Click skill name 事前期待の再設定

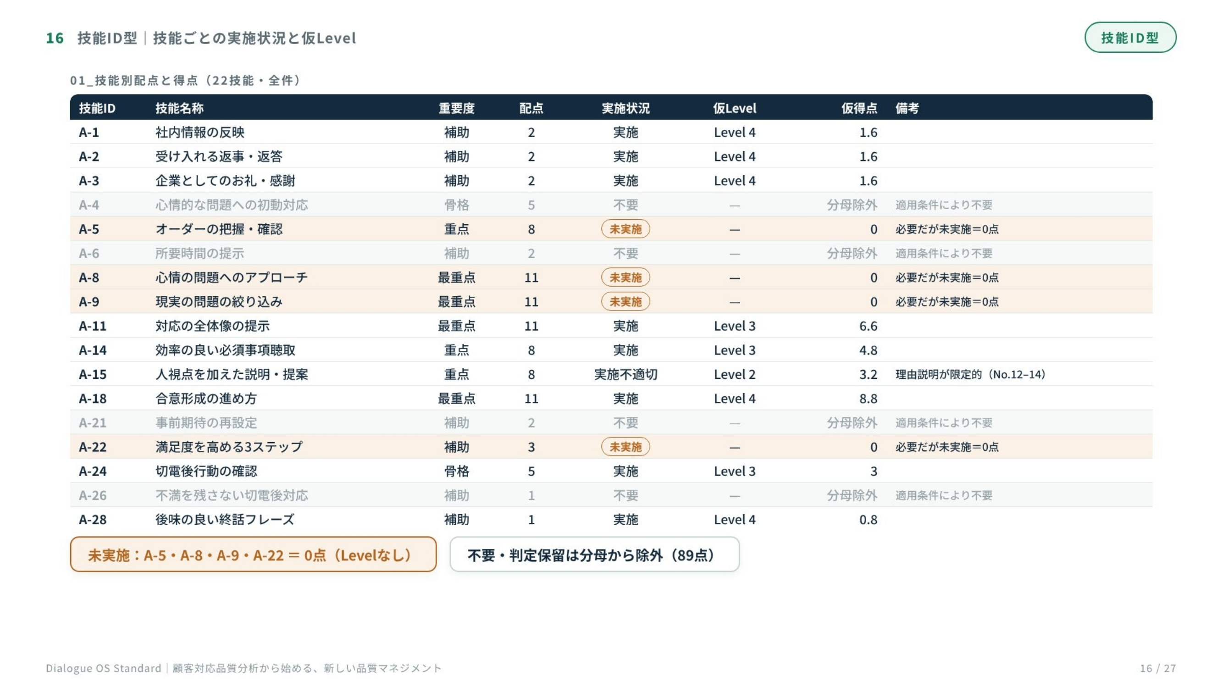pos(206,423)
